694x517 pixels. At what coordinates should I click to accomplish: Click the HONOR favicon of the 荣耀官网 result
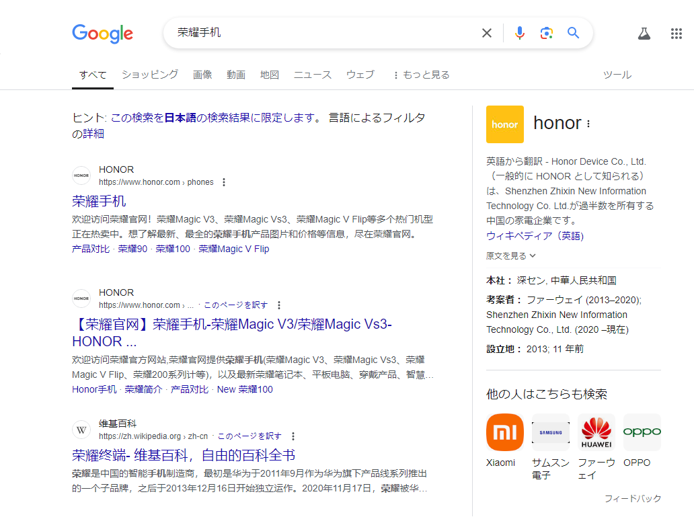click(x=81, y=299)
